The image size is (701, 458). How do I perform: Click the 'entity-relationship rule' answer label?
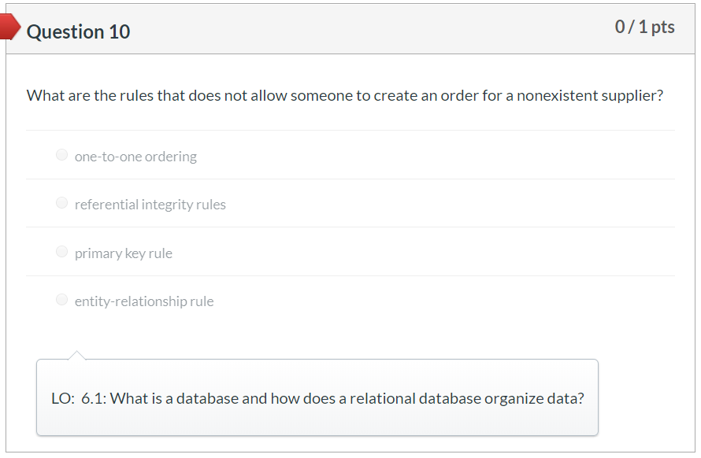pos(144,301)
